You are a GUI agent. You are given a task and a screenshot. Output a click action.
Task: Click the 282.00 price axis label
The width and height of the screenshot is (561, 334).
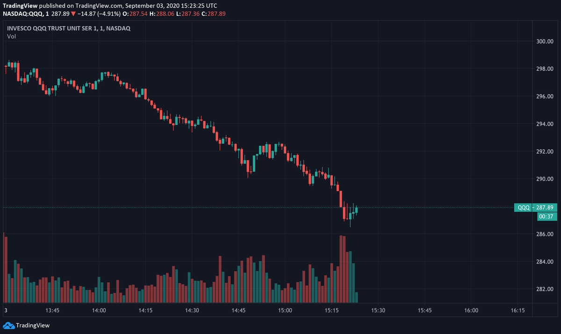[545, 289]
